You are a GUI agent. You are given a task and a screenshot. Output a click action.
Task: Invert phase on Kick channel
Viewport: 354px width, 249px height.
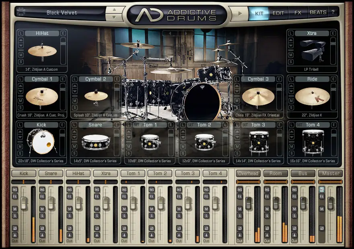pyautogui.click(x=15, y=228)
